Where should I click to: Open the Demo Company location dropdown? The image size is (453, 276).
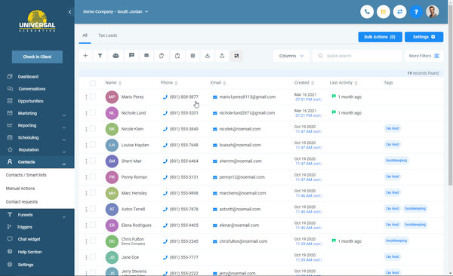click(116, 12)
